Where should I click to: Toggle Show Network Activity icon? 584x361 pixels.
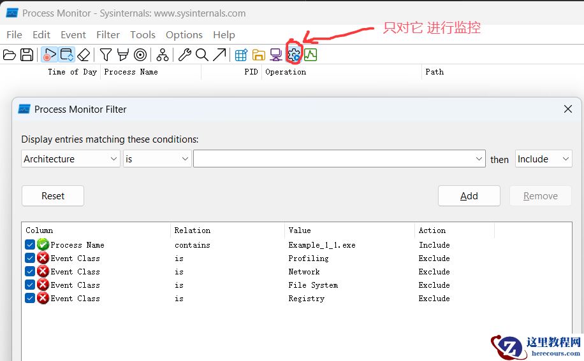tap(276, 55)
